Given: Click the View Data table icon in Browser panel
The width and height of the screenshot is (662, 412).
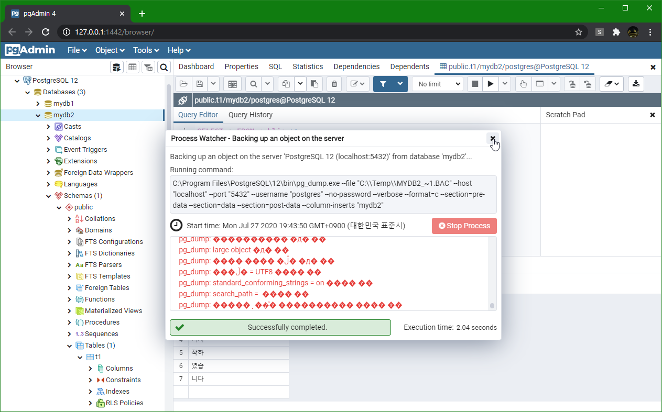Looking at the screenshot, I should [133, 67].
